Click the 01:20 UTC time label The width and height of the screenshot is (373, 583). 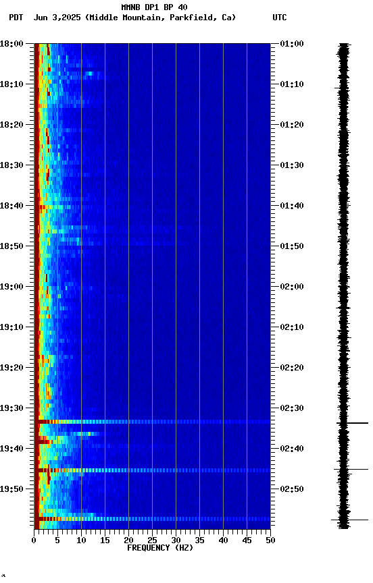coord(292,125)
